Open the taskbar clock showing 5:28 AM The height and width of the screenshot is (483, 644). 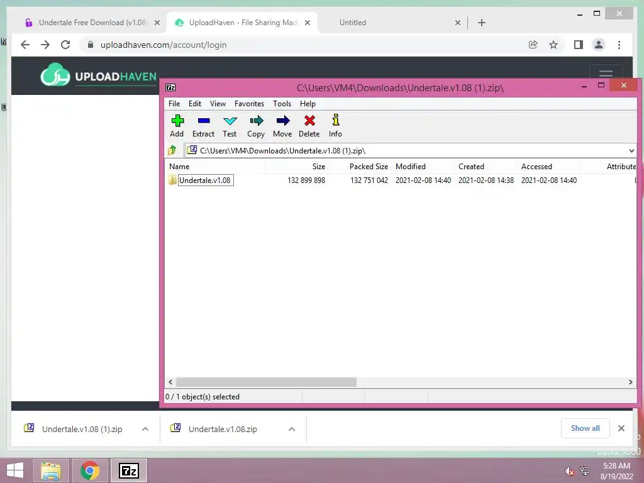click(x=616, y=471)
